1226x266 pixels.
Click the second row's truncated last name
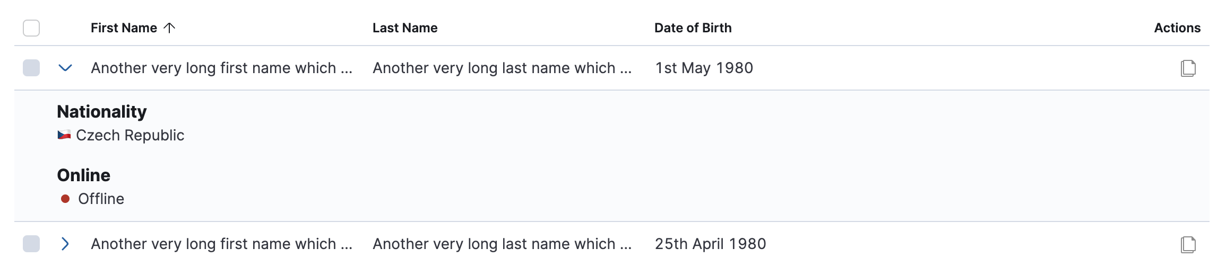(502, 244)
